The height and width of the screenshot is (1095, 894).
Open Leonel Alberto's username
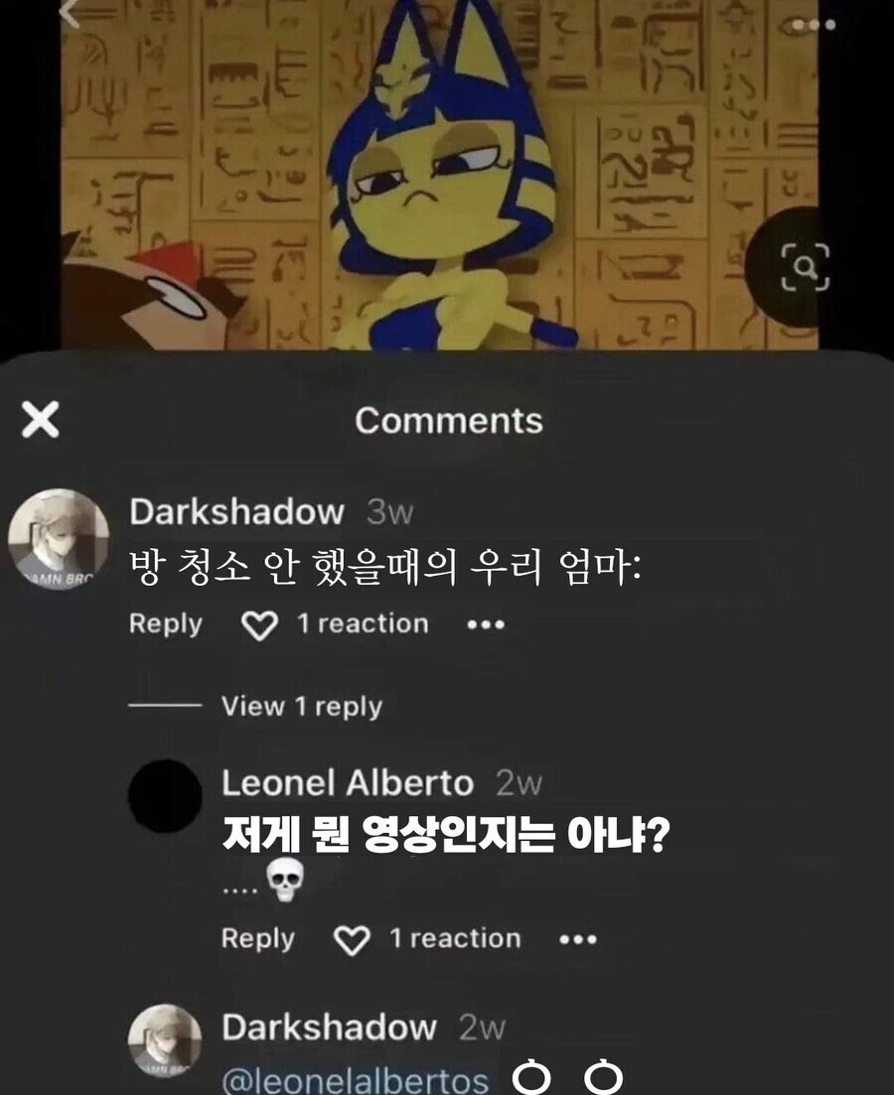(348, 783)
